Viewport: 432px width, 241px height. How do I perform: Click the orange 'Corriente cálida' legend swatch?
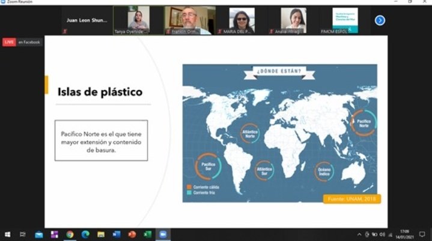pos(189,187)
